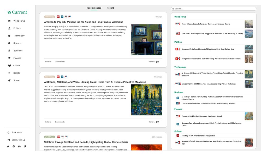Image resolution: width=261 pixels, height=156 pixels.
Task: Open 'Drone Attacks Escalate Tensions' story
Action: pos(206,24)
